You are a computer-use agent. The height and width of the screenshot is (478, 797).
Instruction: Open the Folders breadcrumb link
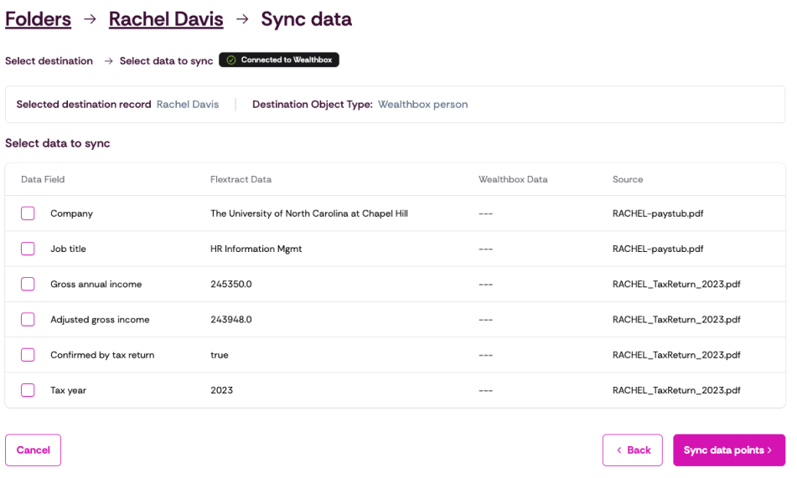pyautogui.click(x=38, y=19)
